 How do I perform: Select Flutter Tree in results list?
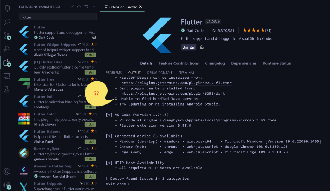[57, 84]
